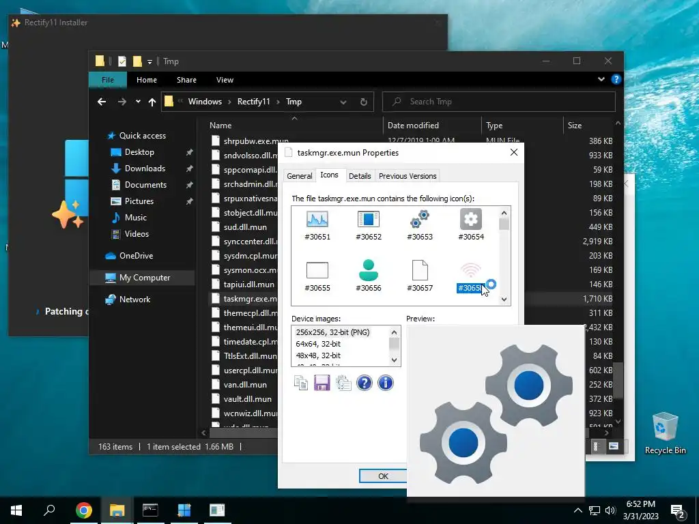Screen dimensions: 699x524
Task: Open Downloads in navigation pane
Action: point(145,169)
